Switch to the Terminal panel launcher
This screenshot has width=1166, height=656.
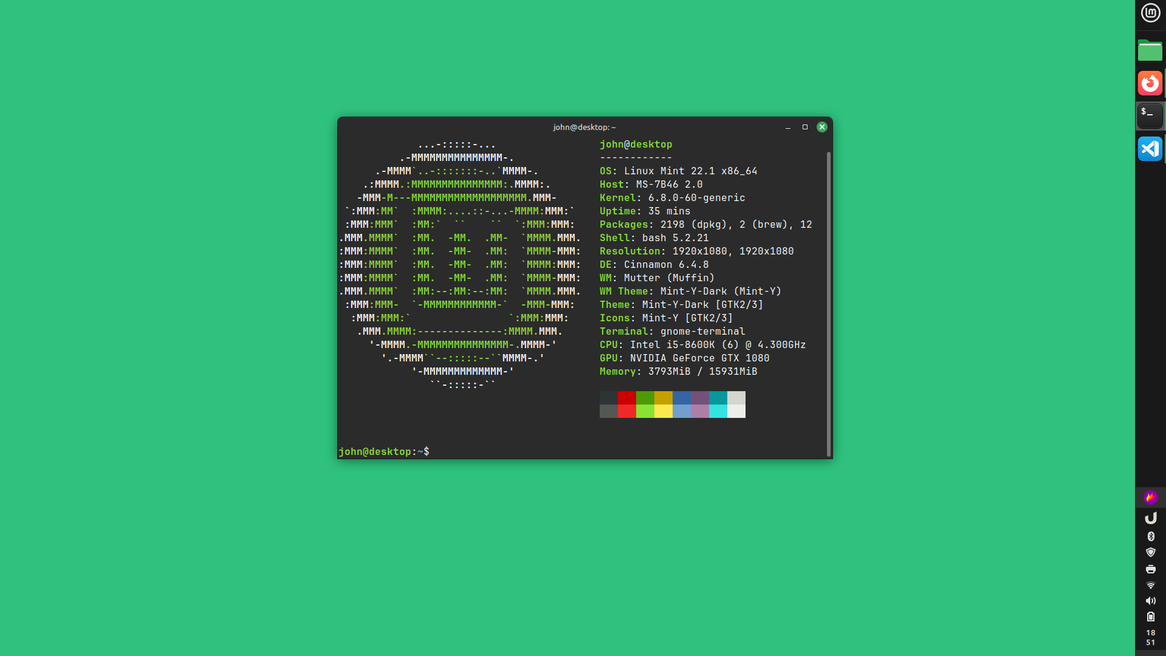(x=1150, y=116)
